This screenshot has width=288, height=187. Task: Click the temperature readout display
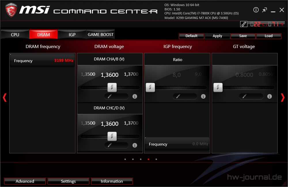[266, 24]
